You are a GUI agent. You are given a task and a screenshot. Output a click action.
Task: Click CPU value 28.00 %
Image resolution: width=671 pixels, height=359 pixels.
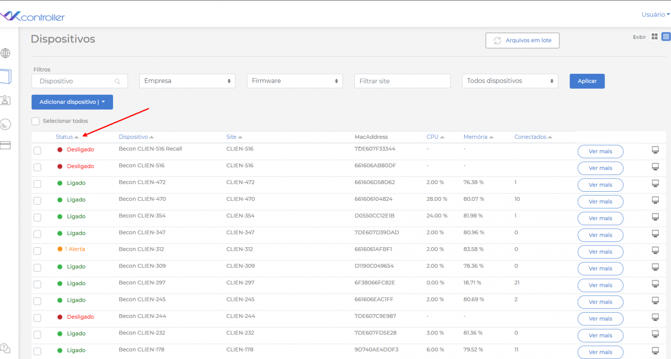tap(437, 199)
